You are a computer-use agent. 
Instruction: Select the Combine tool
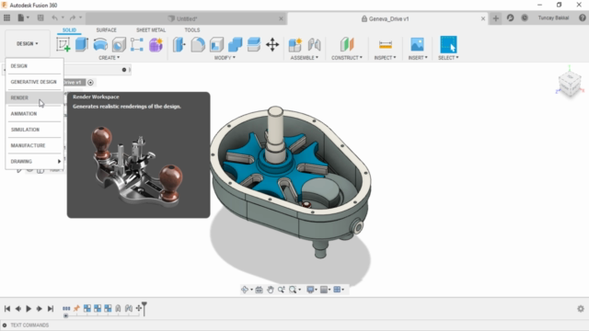[236, 44]
